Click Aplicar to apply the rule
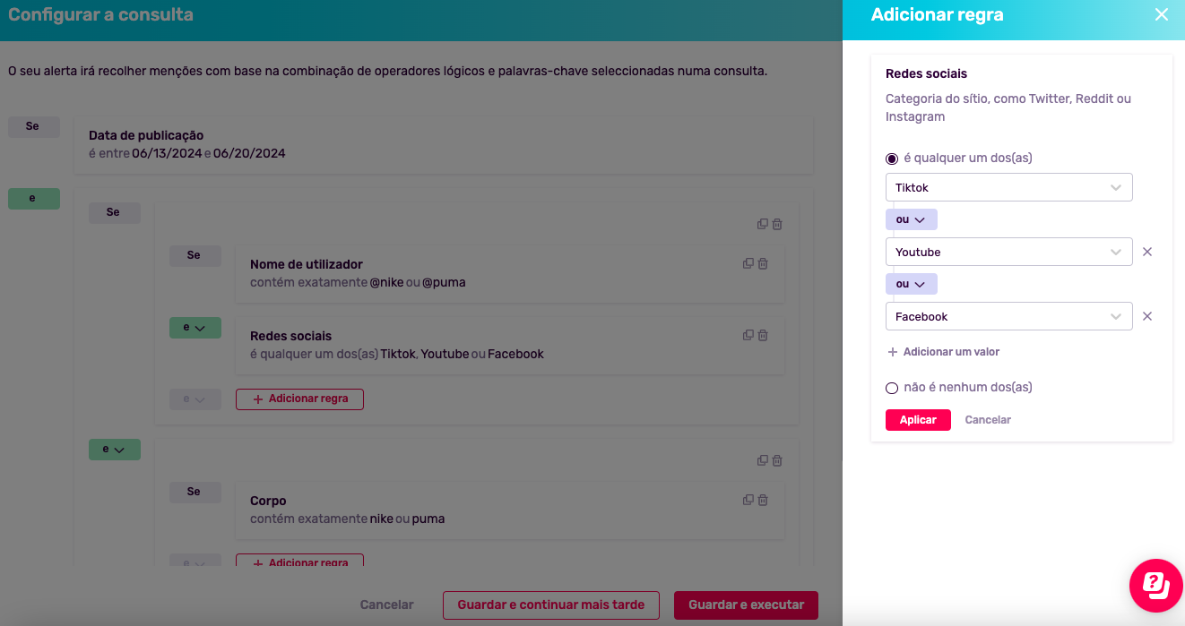This screenshot has height=626, width=1185. click(918, 420)
